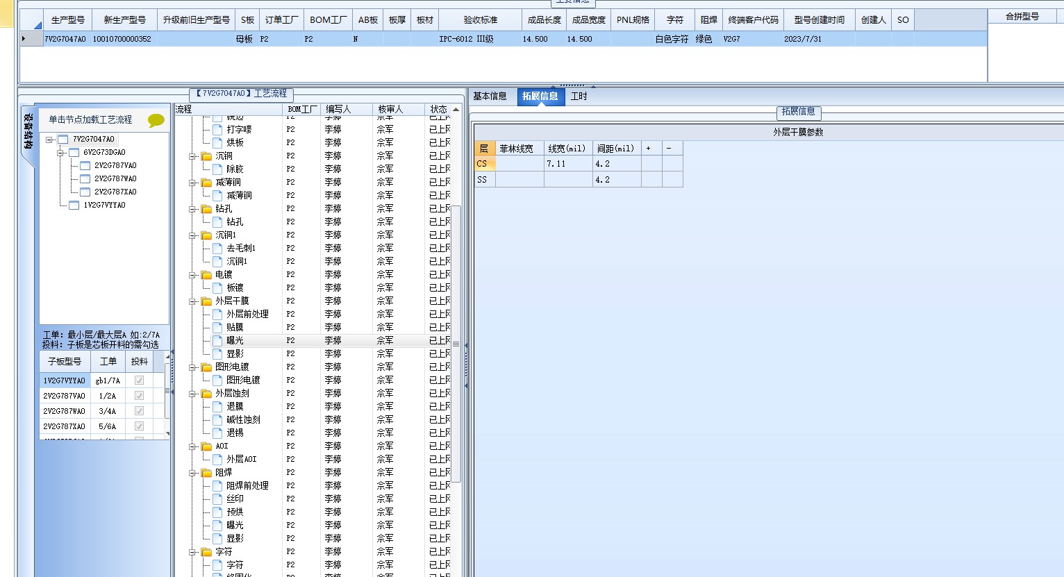Click the 丝印 step document icon
The image size is (1064, 577).
pos(217,499)
